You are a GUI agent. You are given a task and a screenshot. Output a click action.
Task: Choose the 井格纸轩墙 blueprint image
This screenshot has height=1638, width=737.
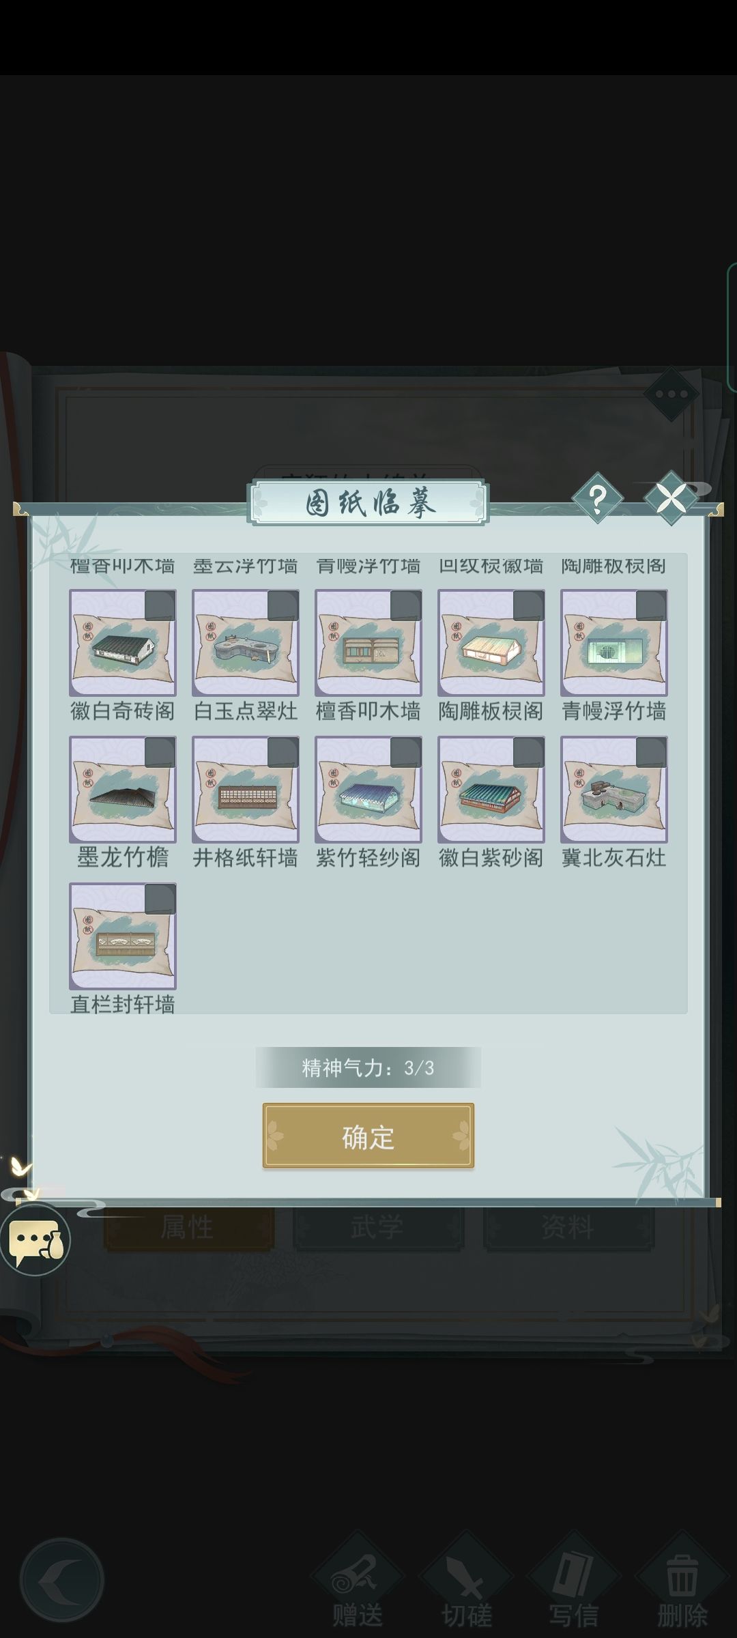coord(246,790)
